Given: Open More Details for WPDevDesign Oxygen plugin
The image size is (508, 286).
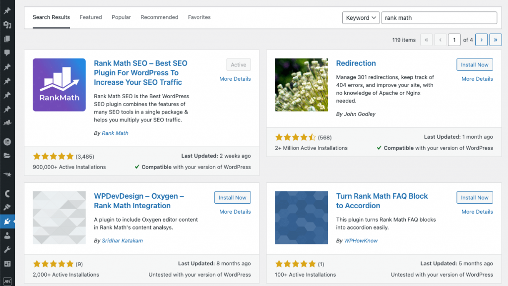Looking at the screenshot, I should 235,212.
